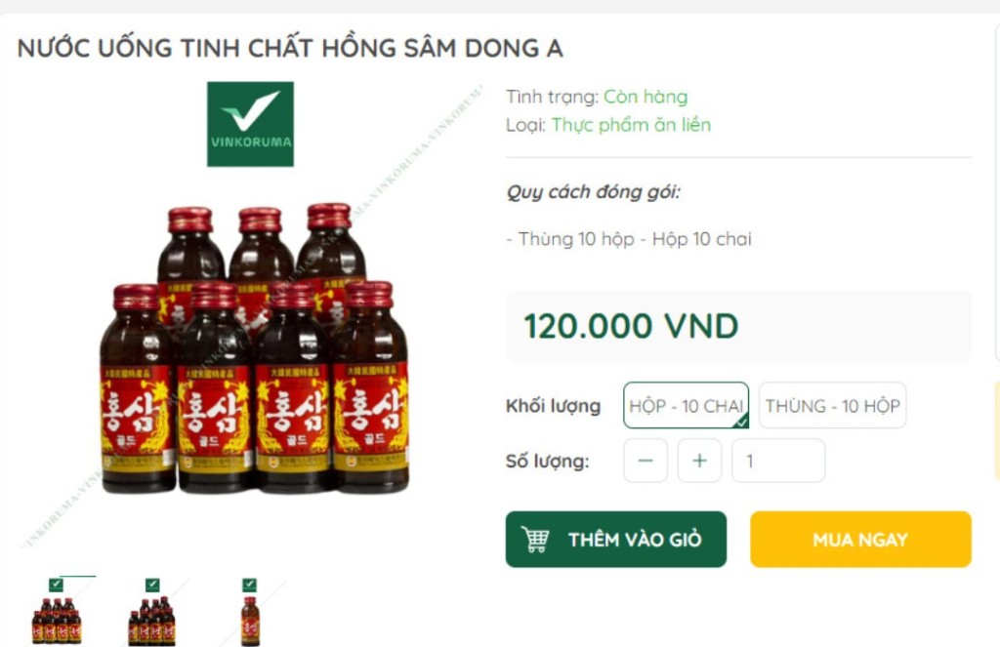Click the main red ginseng product image

click(255, 348)
